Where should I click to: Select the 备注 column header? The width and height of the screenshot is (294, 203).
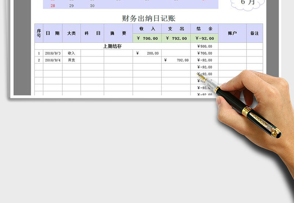(x=254, y=33)
